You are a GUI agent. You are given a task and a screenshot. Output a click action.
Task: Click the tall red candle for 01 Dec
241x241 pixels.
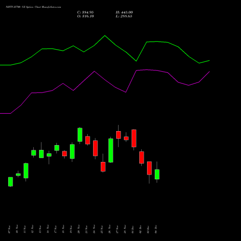(x=134, y=138)
